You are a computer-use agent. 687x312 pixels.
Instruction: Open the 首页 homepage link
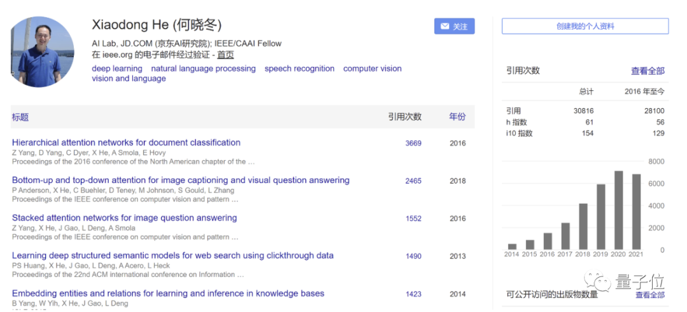click(225, 55)
